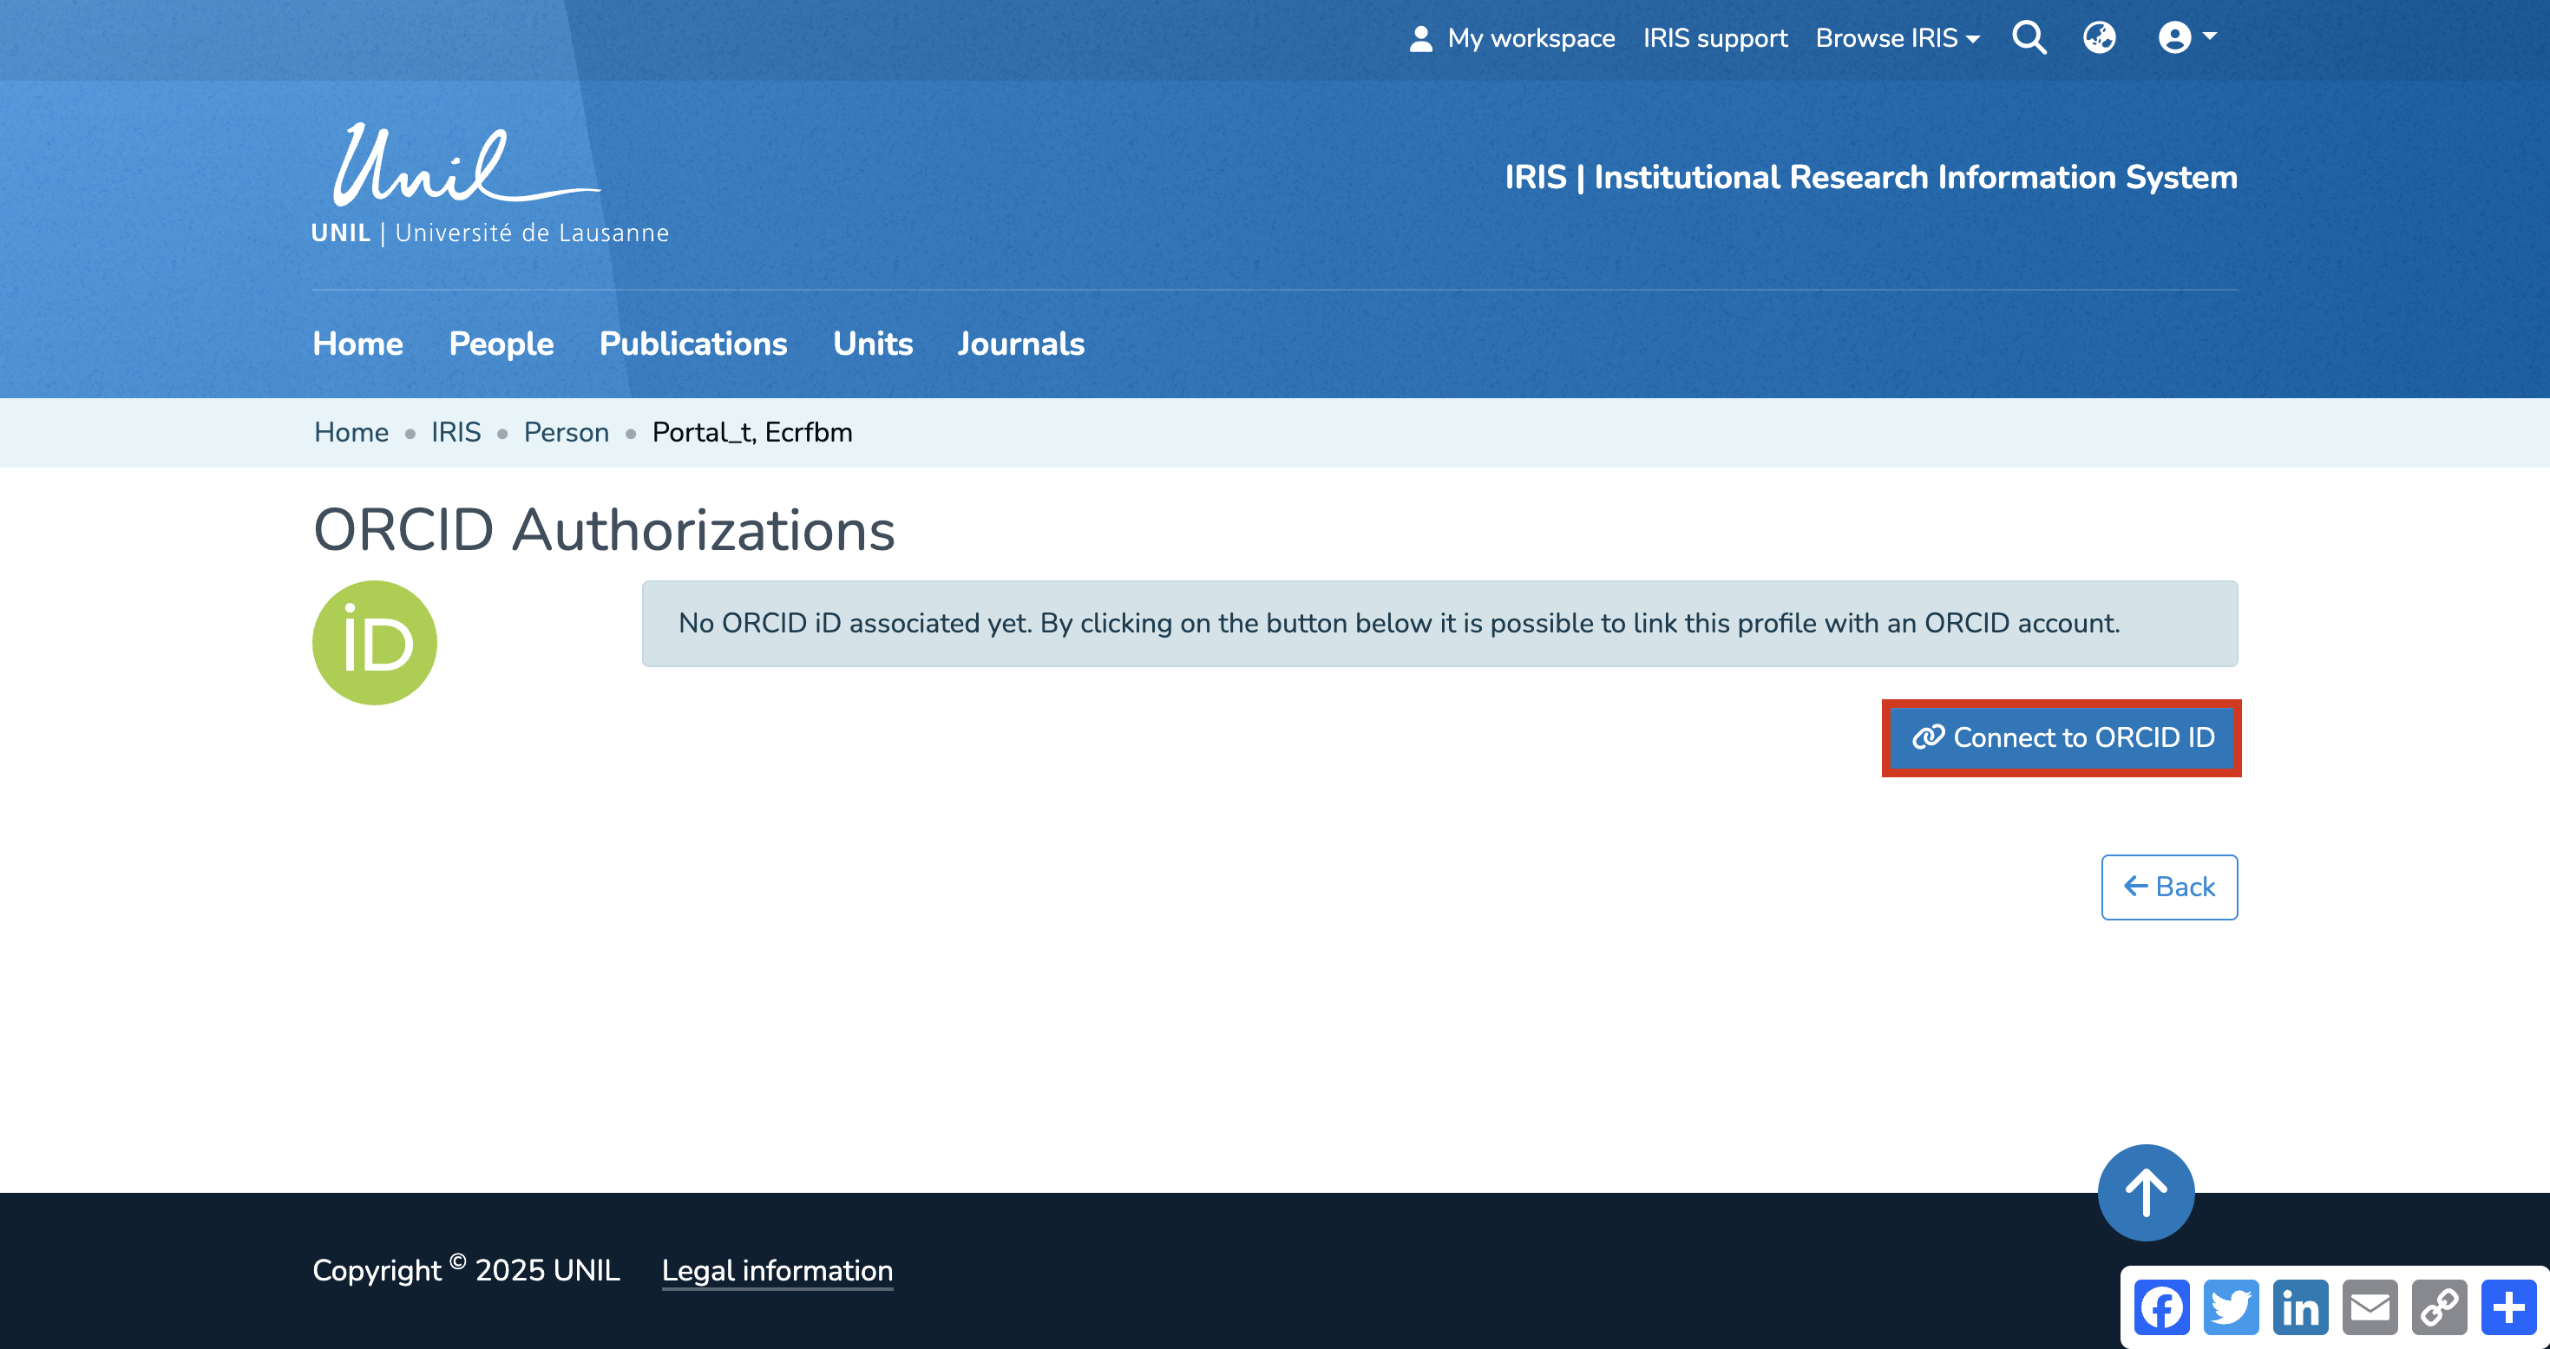Share page by Email icon
Image resolution: width=2550 pixels, height=1349 pixels.
[x=2370, y=1306]
